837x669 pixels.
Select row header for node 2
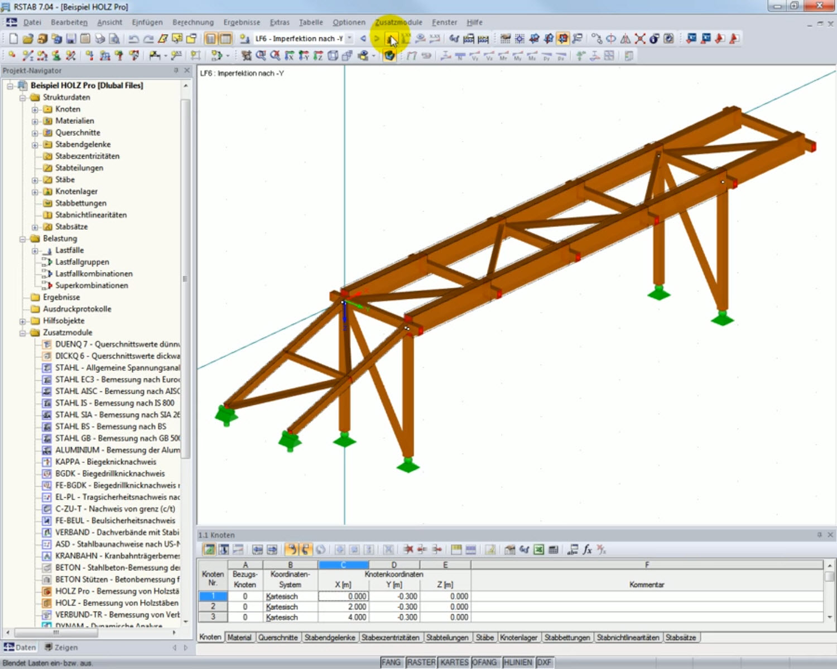(x=213, y=607)
